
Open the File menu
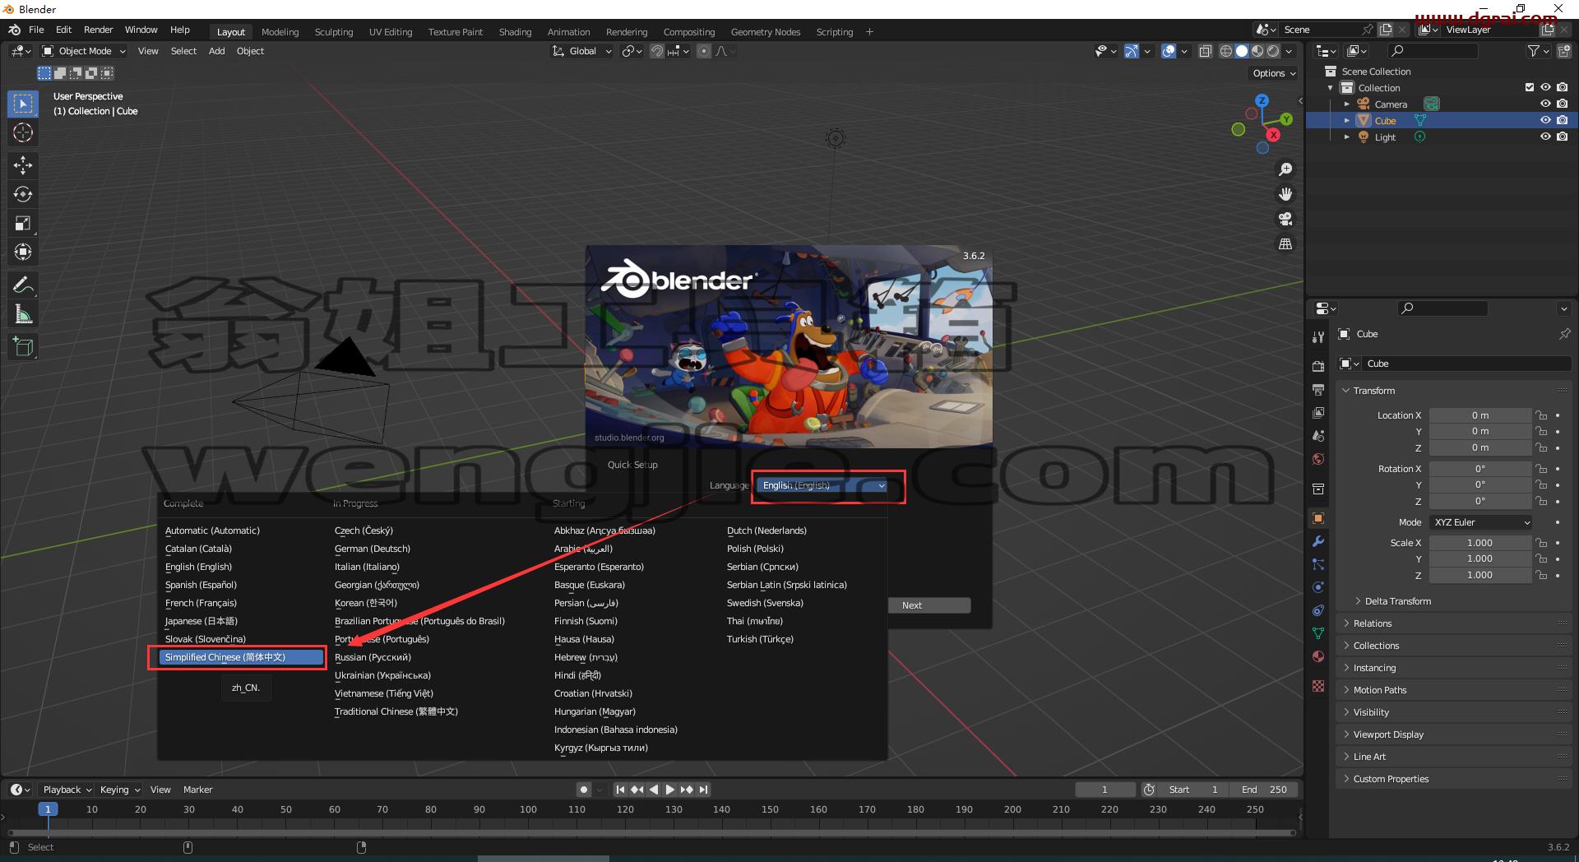[36, 30]
